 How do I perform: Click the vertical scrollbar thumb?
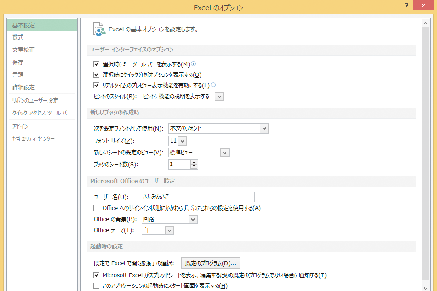[x=425, y=154]
